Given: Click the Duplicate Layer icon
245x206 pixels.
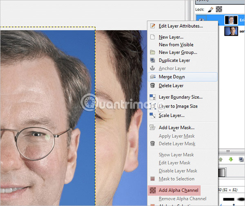Looking at the screenshot, I should [x=152, y=60].
